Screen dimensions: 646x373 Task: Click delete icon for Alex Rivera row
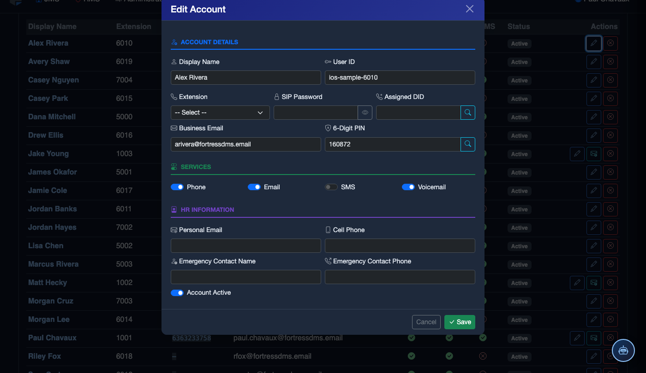point(610,43)
